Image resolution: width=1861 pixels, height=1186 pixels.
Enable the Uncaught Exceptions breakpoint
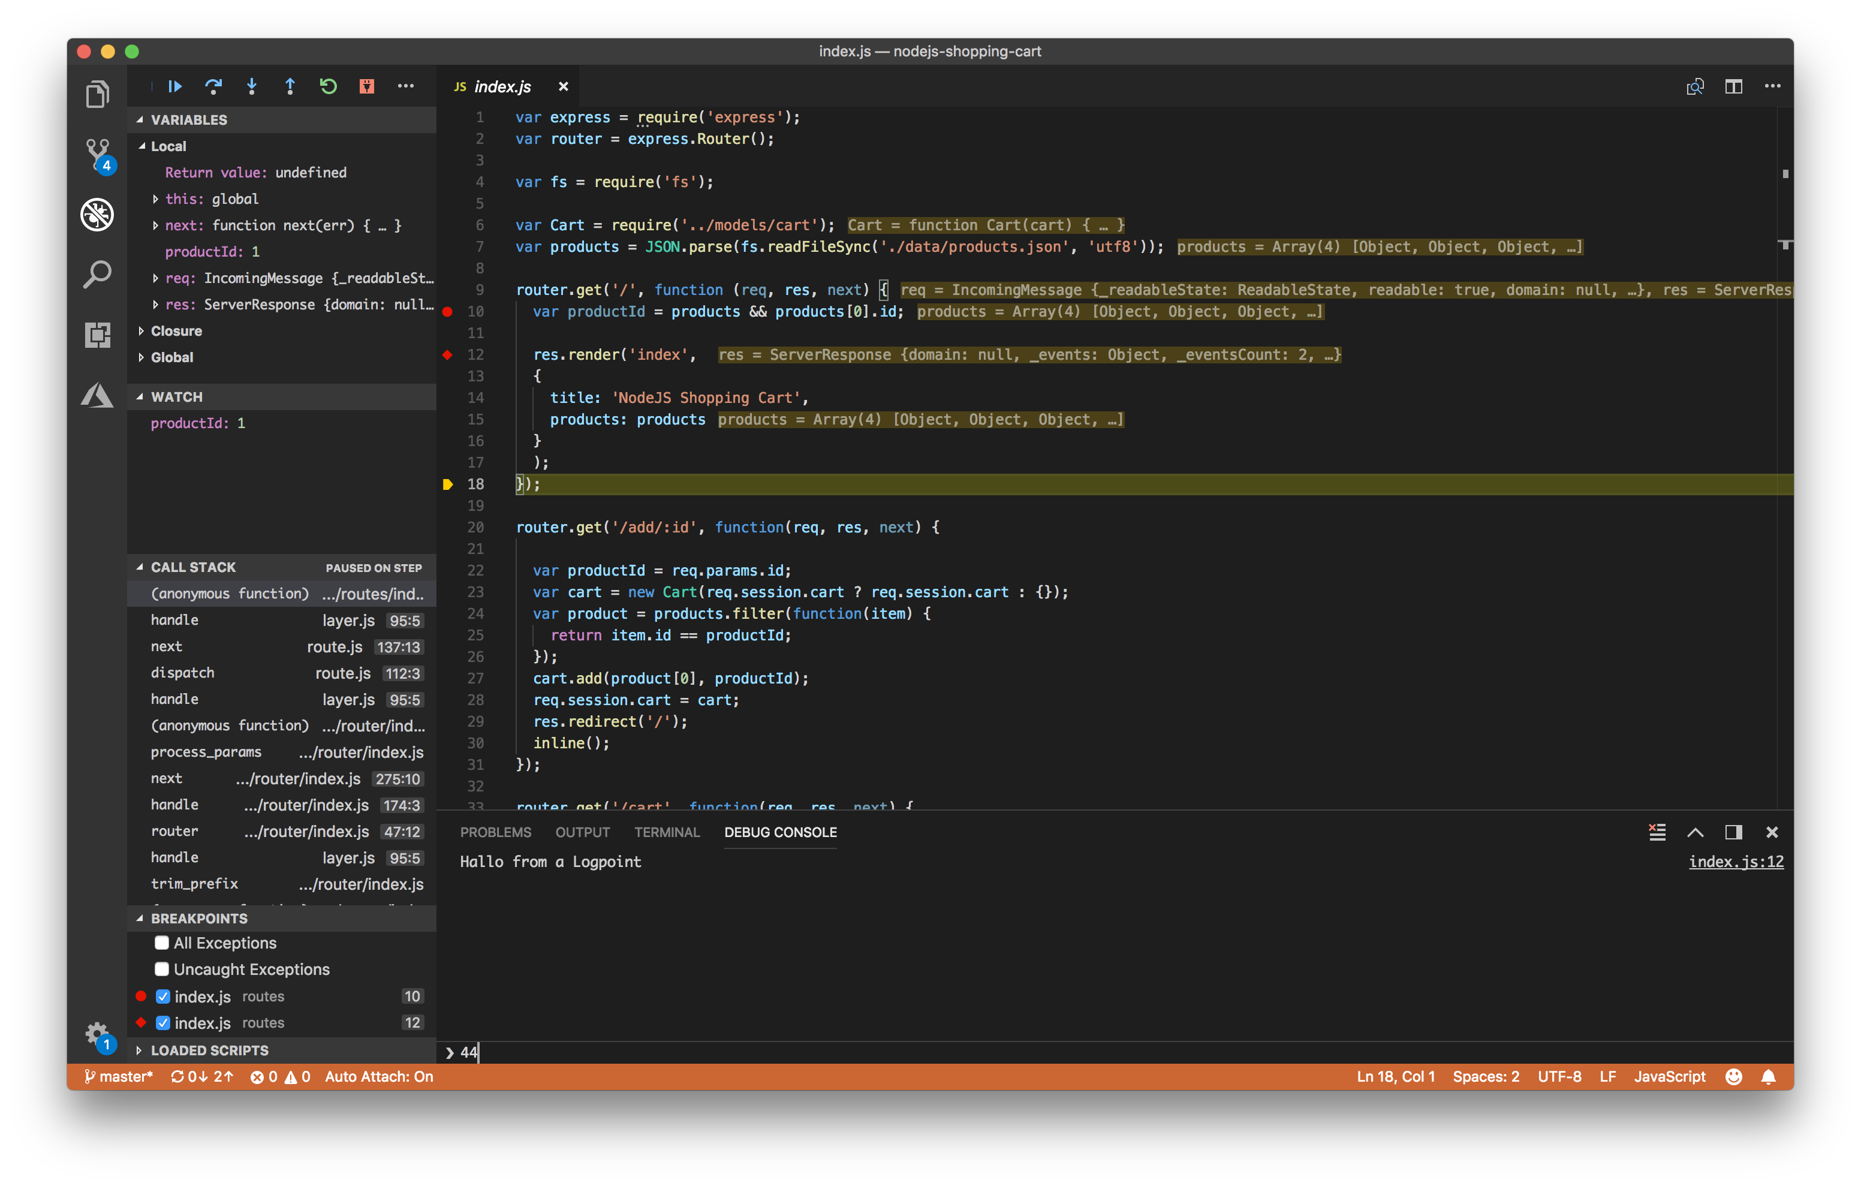[160, 969]
